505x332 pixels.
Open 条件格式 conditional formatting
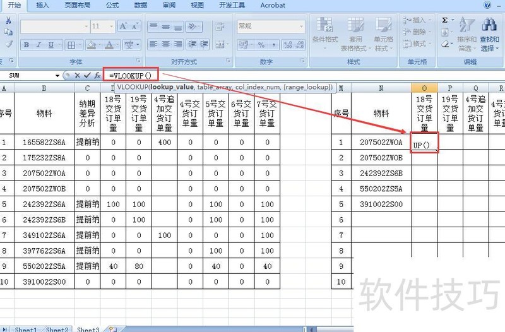[325, 33]
